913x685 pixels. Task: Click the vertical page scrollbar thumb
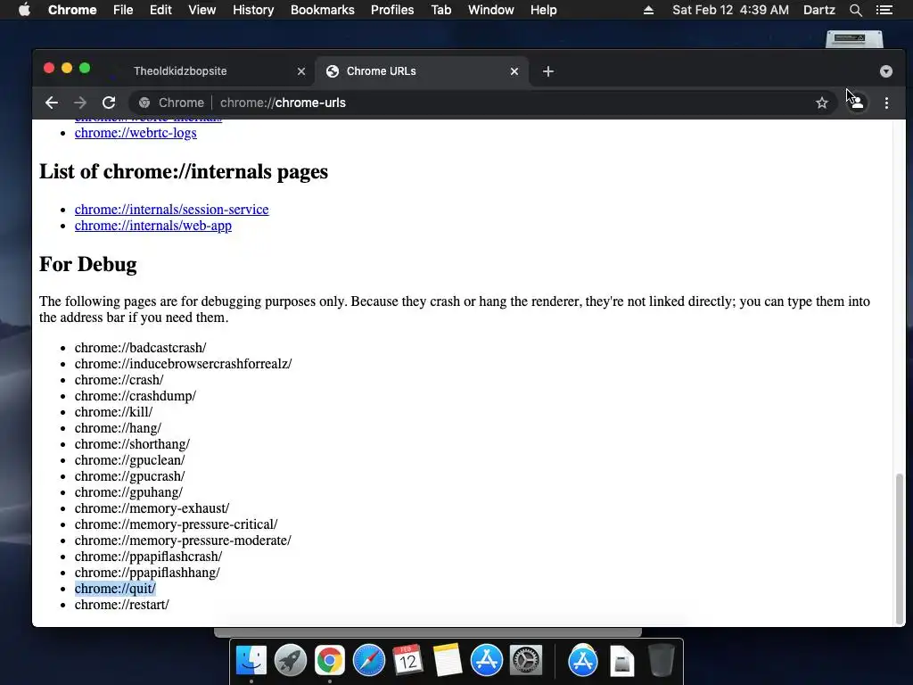(x=900, y=549)
